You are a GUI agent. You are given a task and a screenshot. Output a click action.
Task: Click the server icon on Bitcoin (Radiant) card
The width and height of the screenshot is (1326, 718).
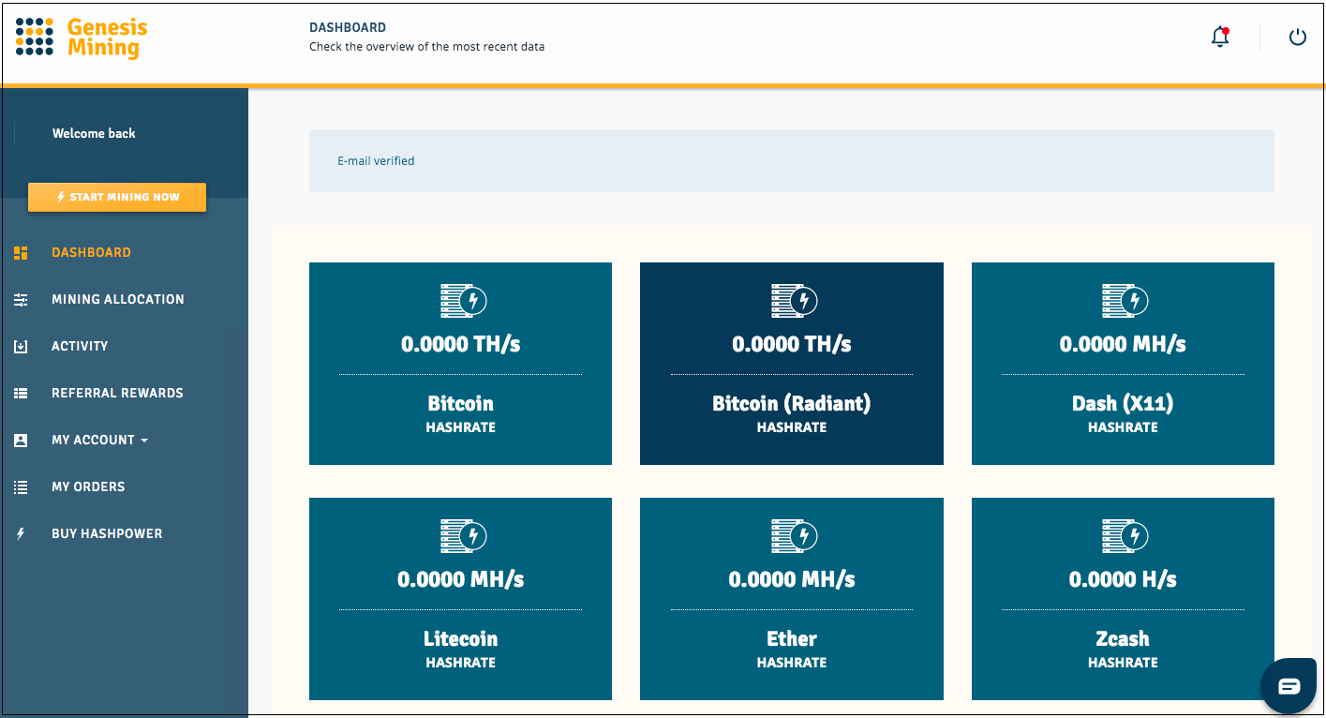coord(794,300)
